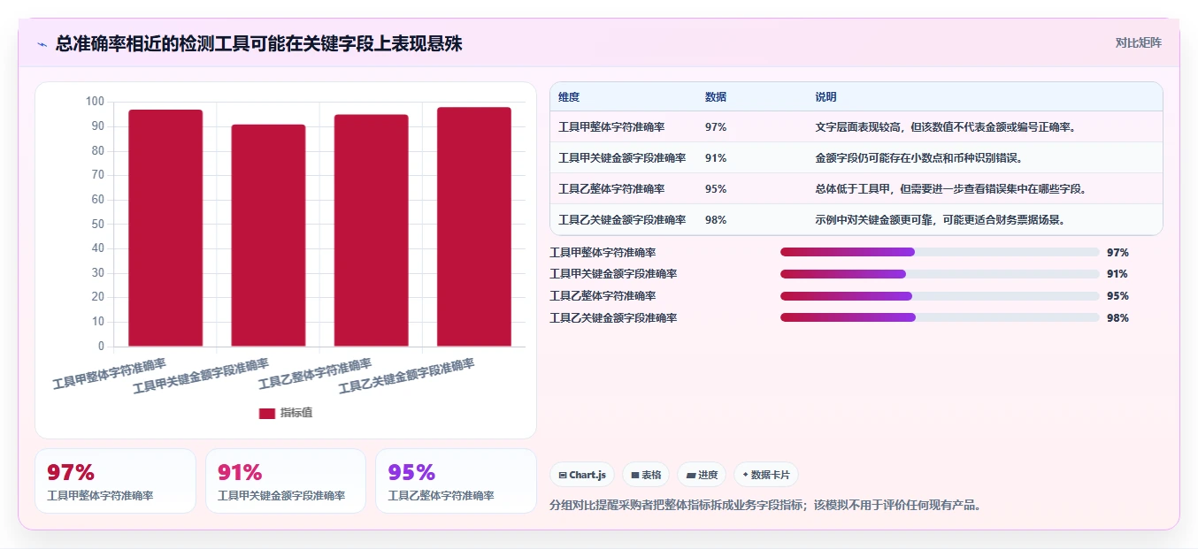Click the lightning icon beside the title

42,44
